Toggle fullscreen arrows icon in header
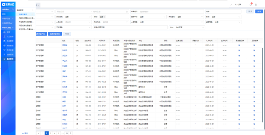265x135 pixels. [x=231, y=5]
